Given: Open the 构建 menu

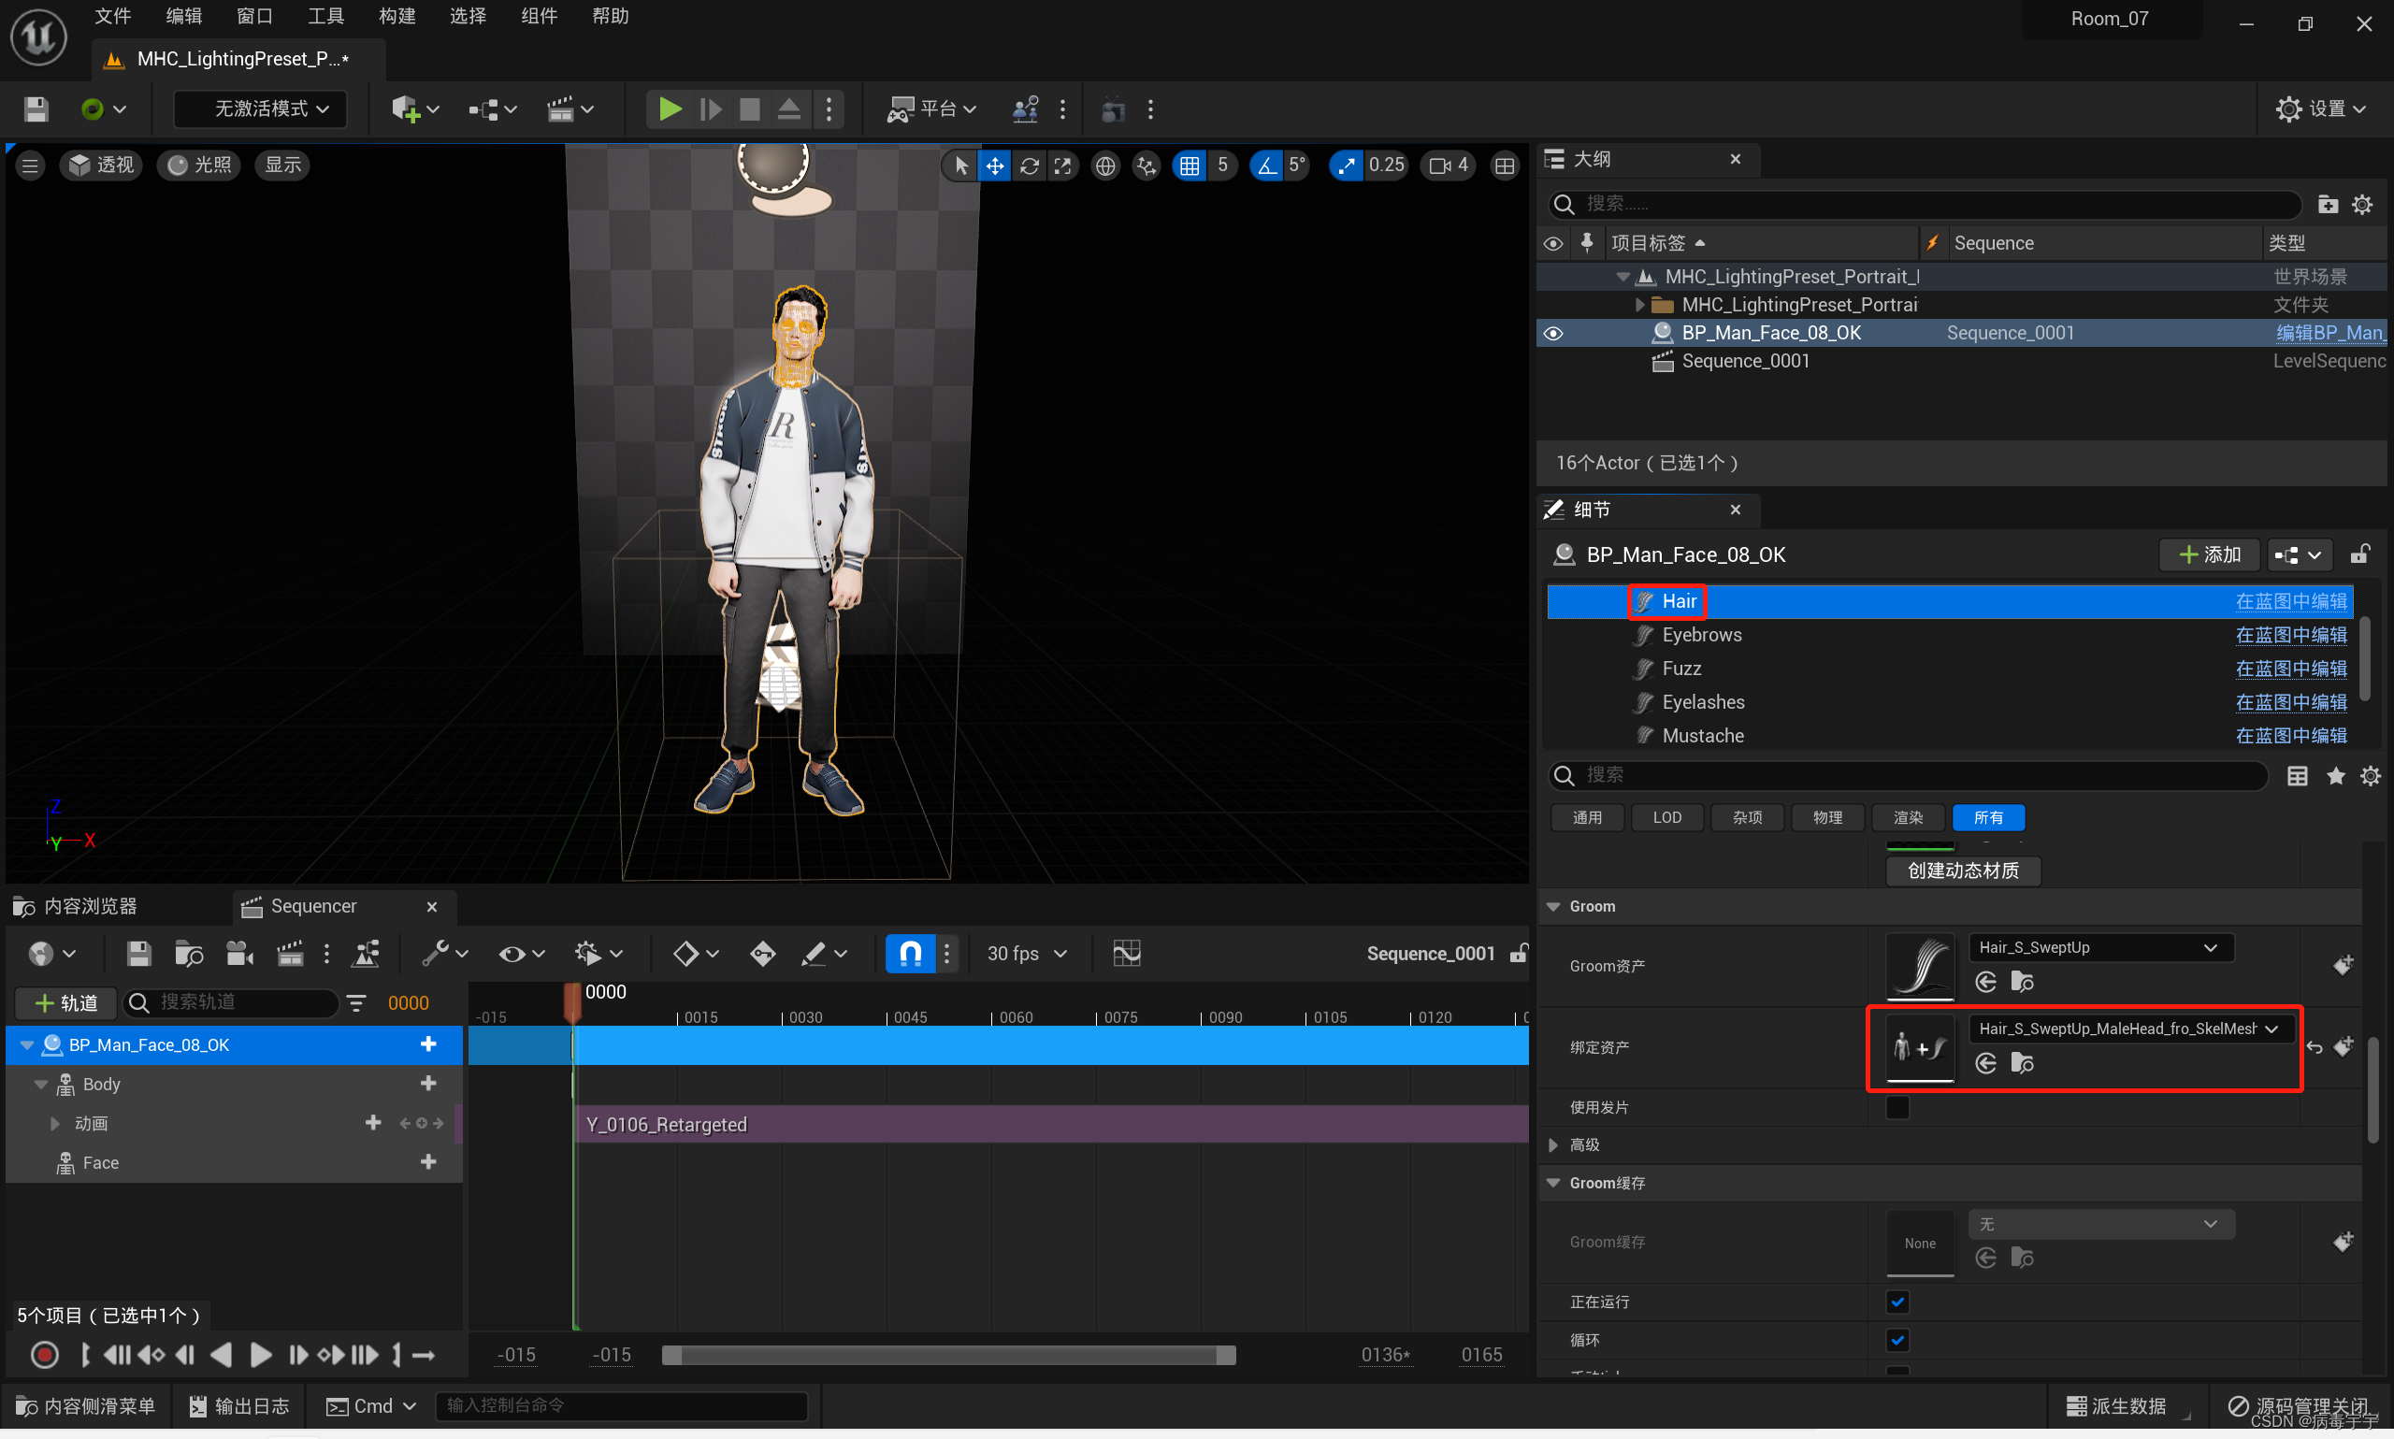Looking at the screenshot, I should [x=397, y=17].
